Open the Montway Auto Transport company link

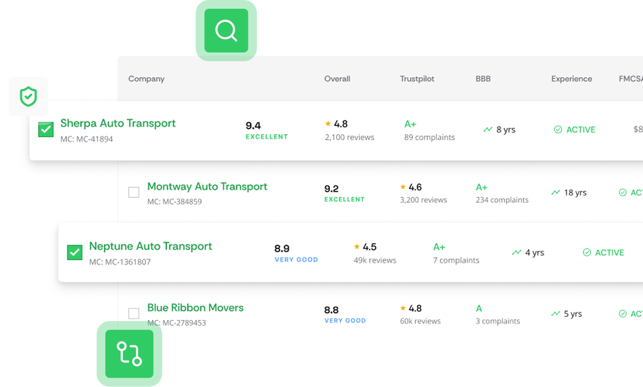click(x=207, y=186)
